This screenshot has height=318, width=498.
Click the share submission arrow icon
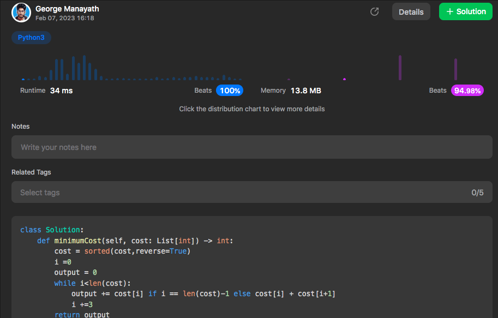pyautogui.click(x=374, y=12)
